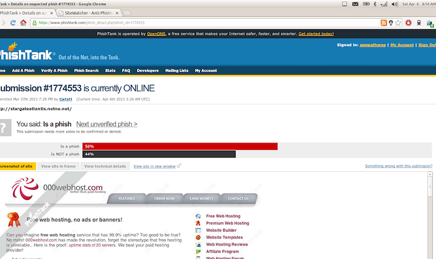The image size is (436, 259).
Task: Bookmark this page with the star icon
Action: [398, 23]
